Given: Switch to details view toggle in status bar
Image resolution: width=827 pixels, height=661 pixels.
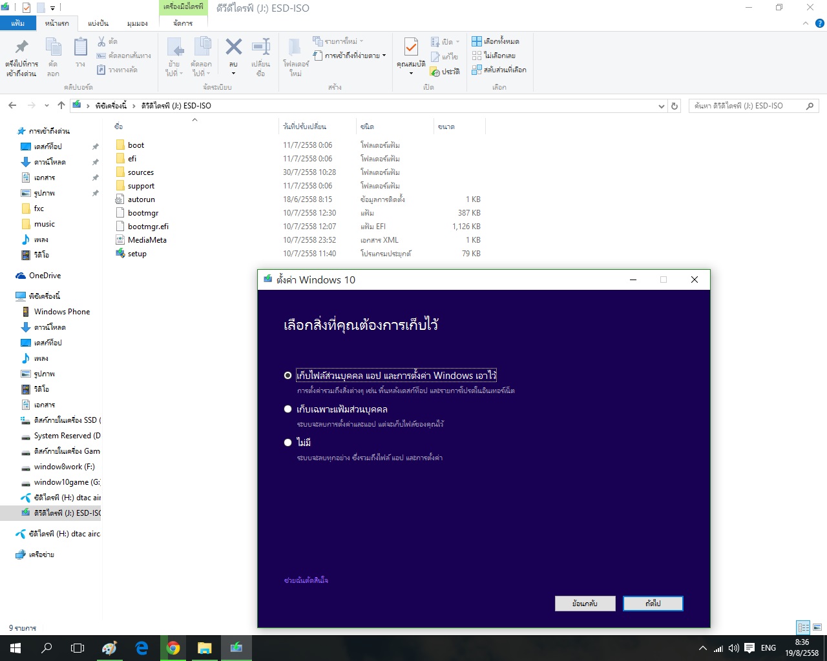Looking at the screenshot, I should (x=804, y=627).
